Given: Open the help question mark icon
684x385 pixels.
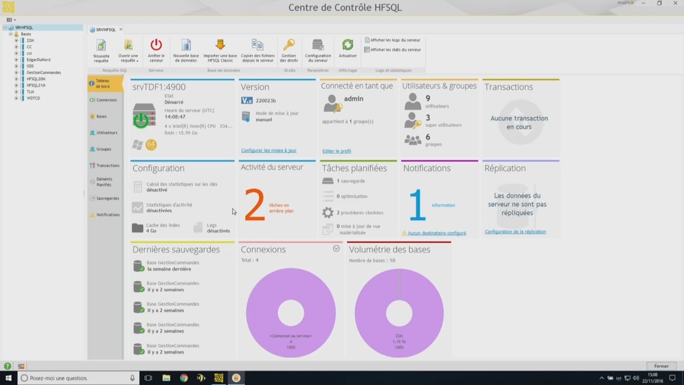Looking at the screenshot, I should tap(7, 366).
